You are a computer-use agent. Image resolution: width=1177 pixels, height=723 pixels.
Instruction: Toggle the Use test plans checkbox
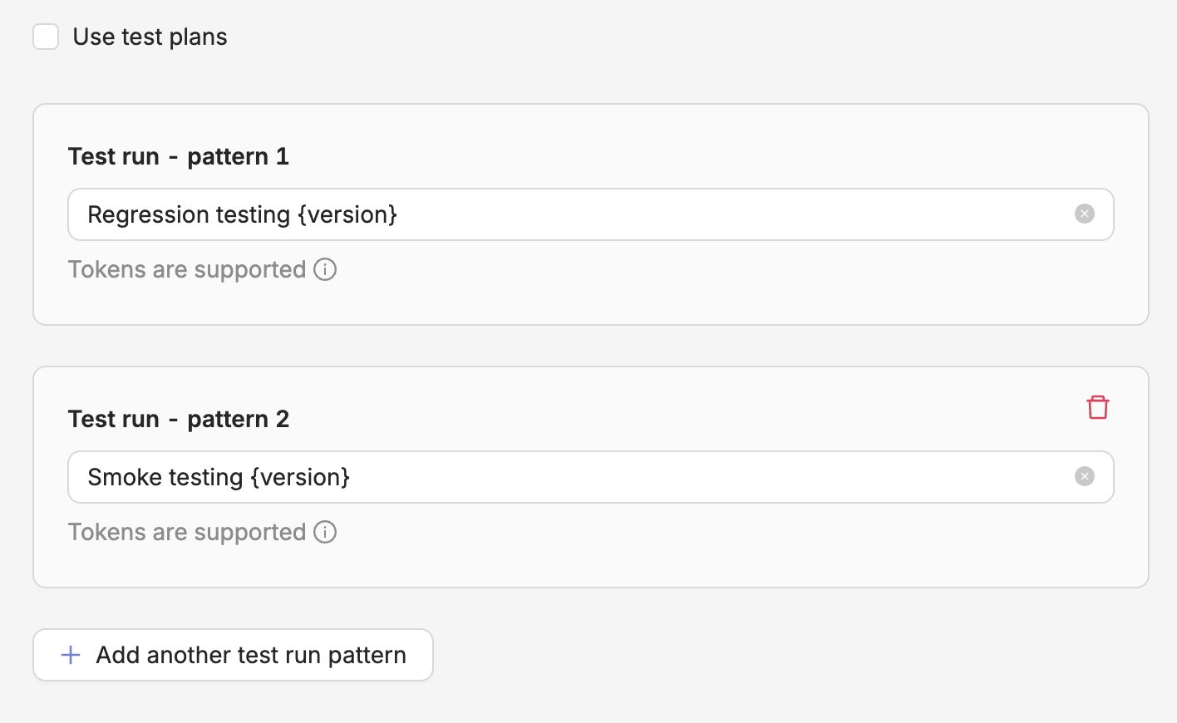[46, 37]
